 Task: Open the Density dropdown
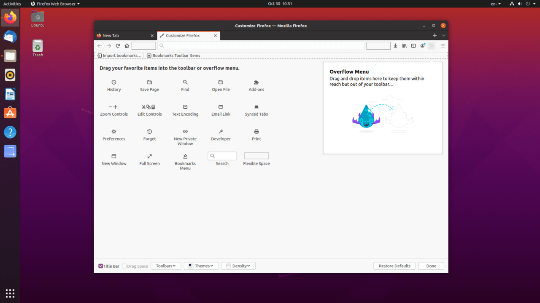pos(238,266)
